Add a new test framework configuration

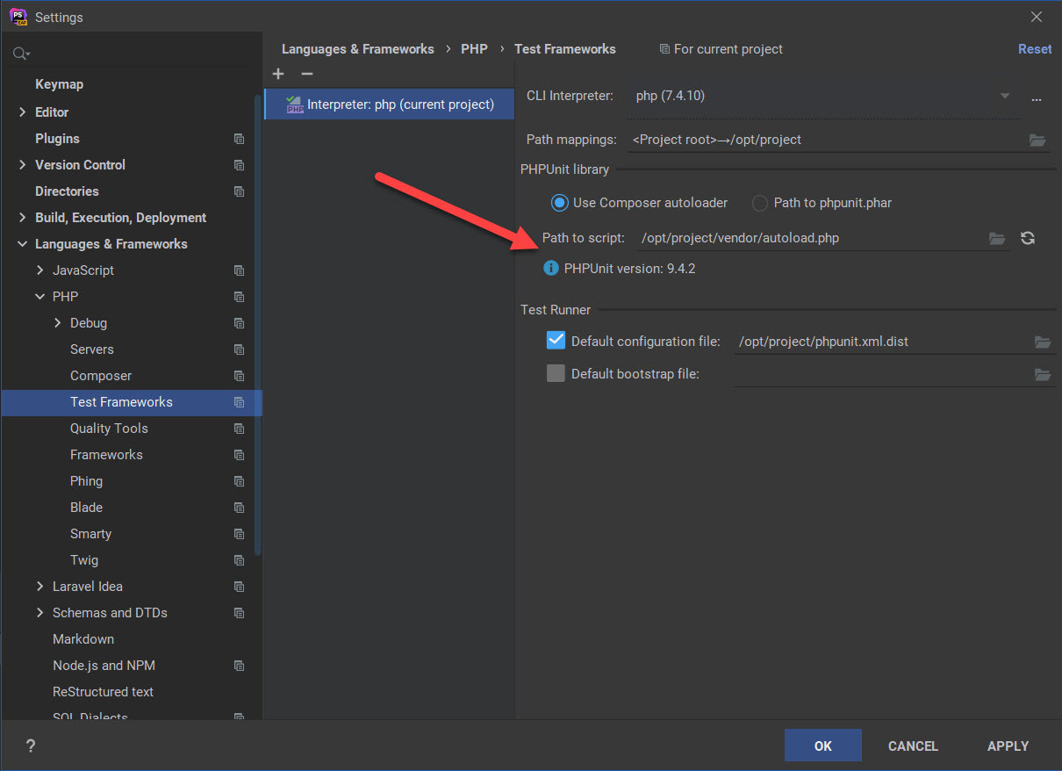point(278,75)
